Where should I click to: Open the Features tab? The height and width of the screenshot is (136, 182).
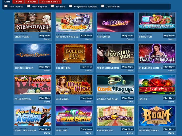click(31, 2)
